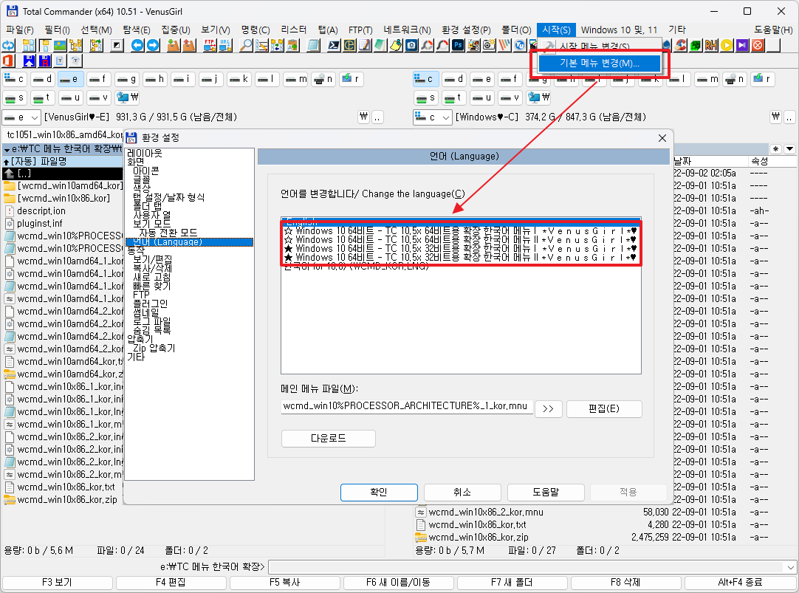Switch to thumbnail view with picture icon
799x593 pixels.
(x=60, y=45)
